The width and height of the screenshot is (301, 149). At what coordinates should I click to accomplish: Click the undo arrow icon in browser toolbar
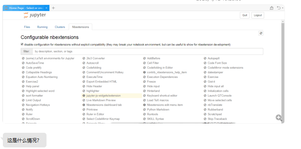279,8
